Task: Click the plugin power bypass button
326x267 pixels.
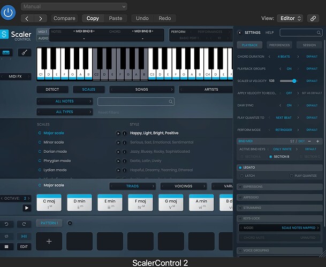Action: (9, 12)
